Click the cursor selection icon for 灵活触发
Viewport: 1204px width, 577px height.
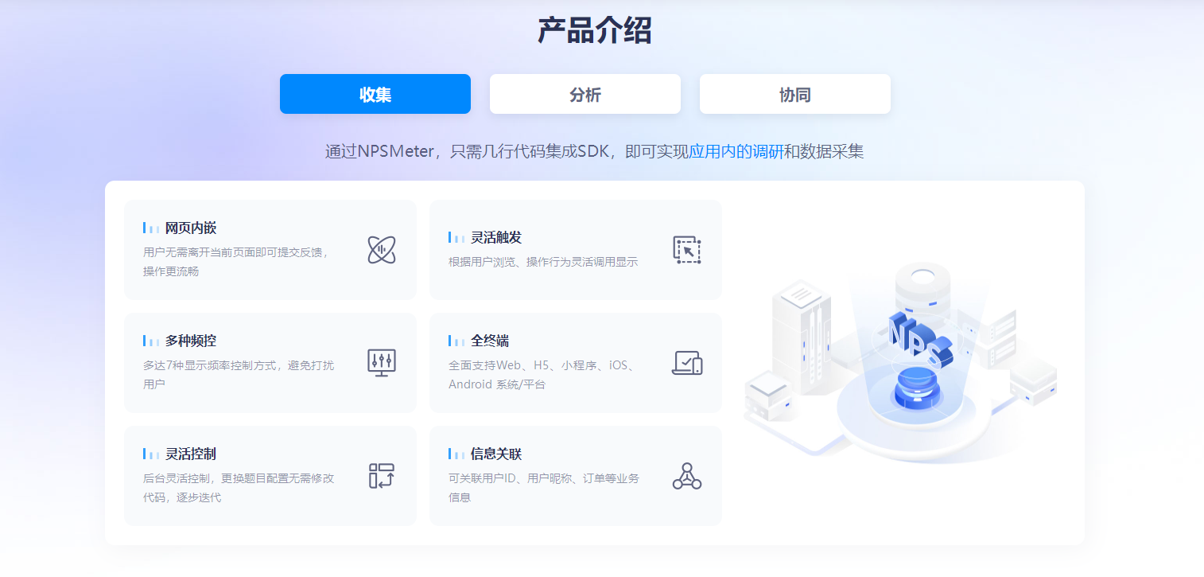(687, 250)
